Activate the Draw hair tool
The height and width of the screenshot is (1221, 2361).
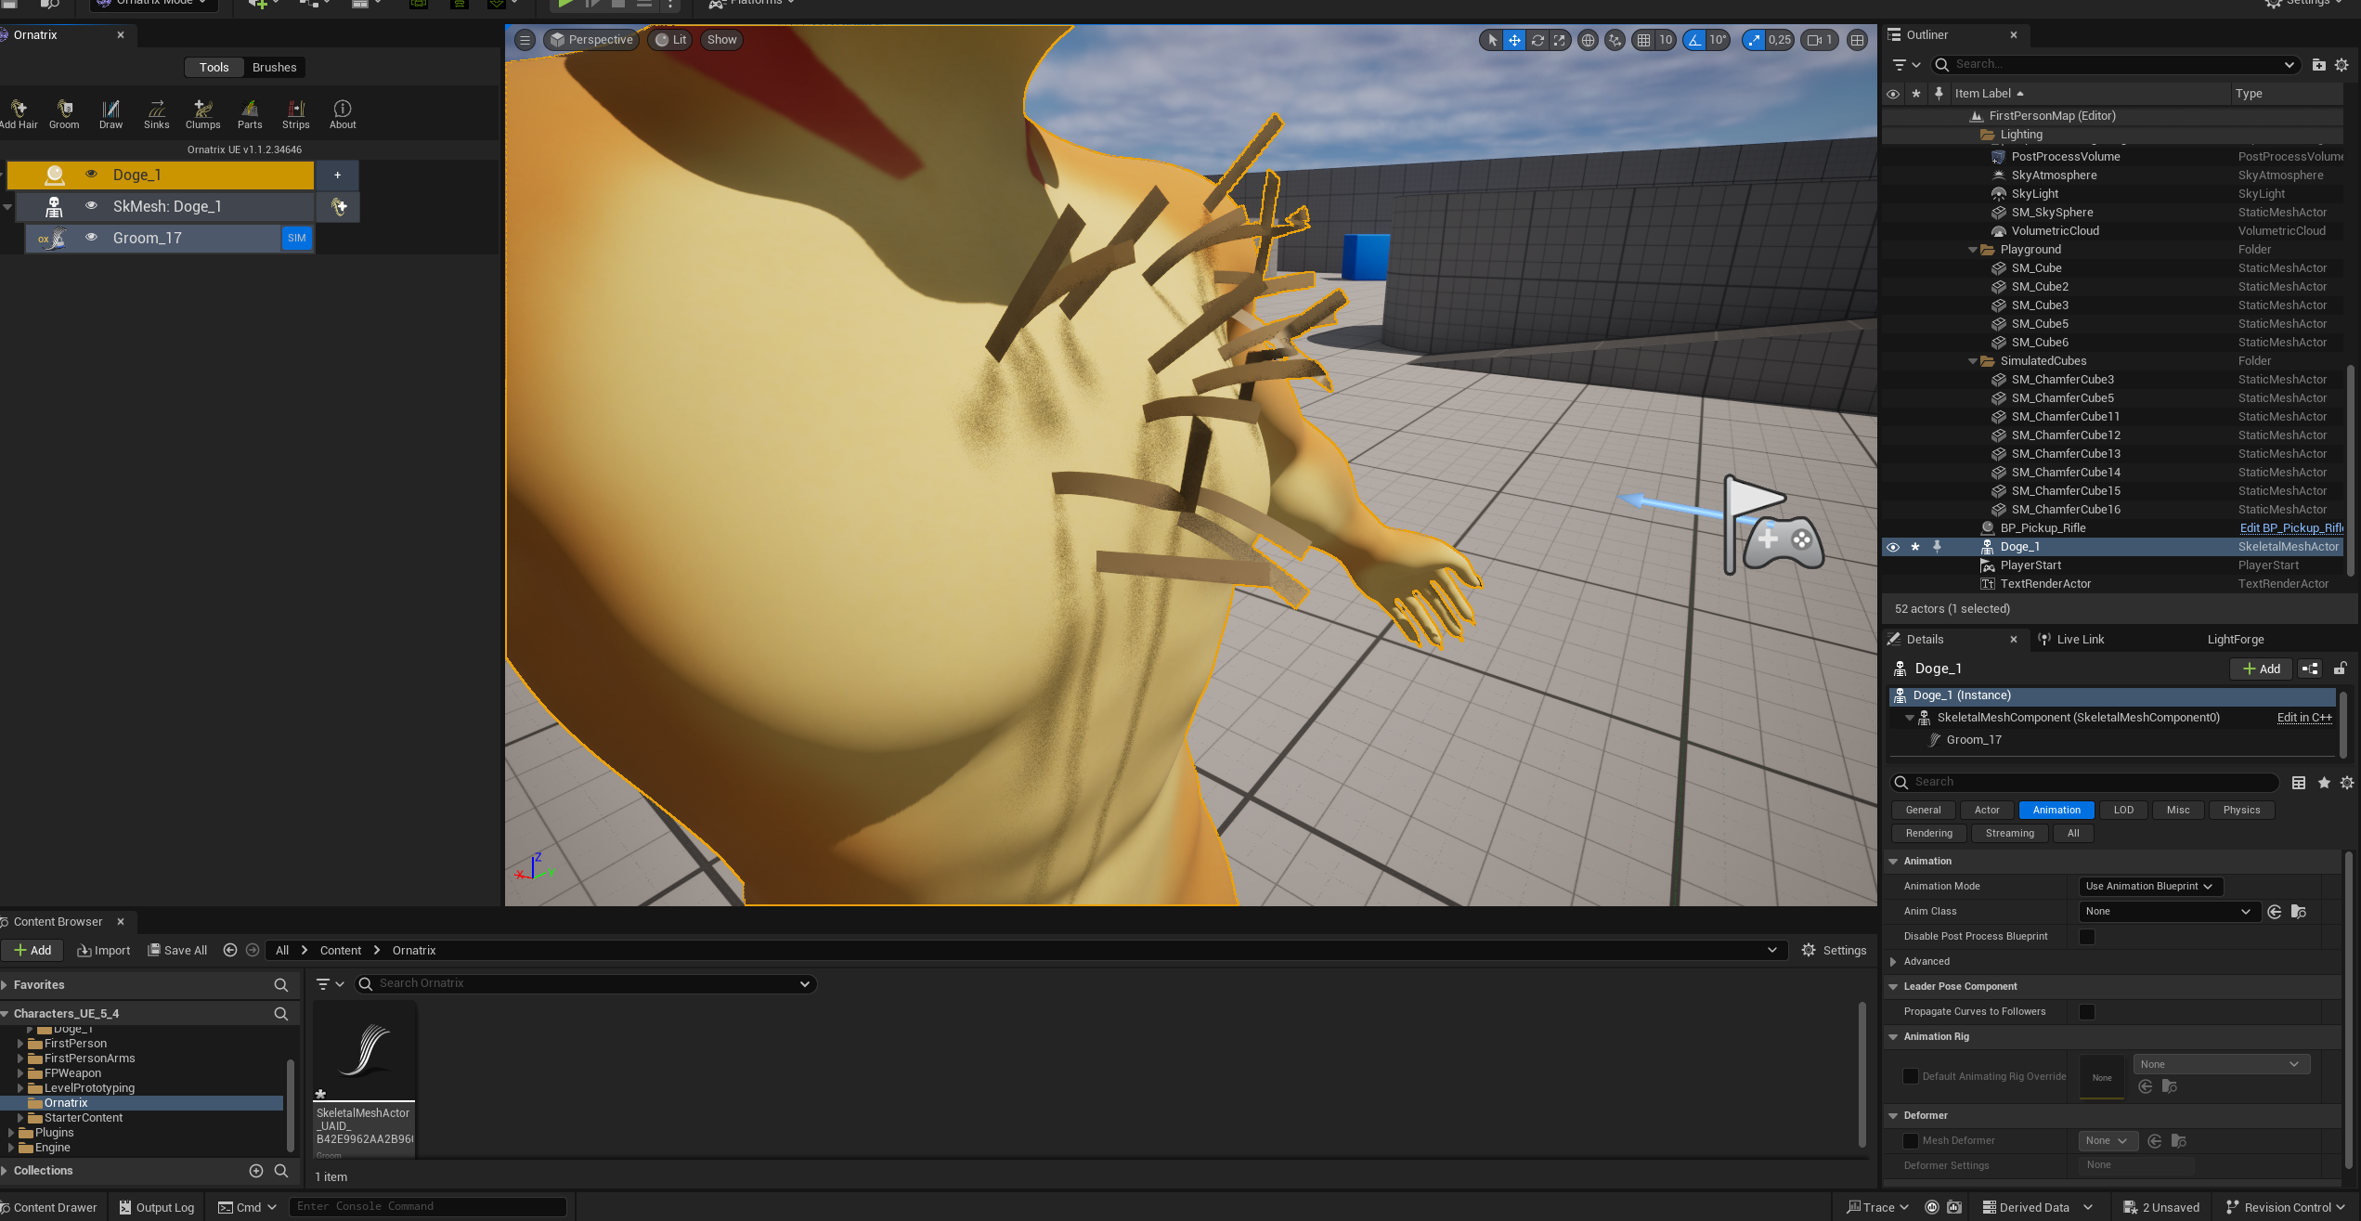[110, 113]
